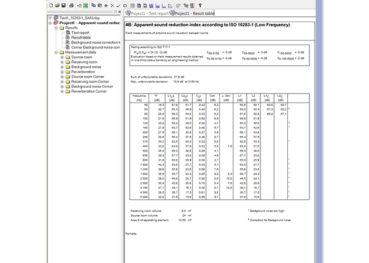Open help with the question mark icon
This screenshot has height=263, width=369.
coord(200,5)
